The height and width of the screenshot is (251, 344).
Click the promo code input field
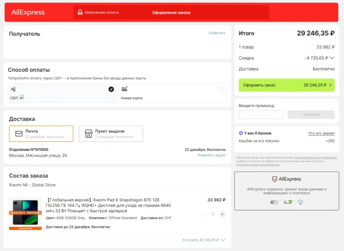tap(261, 114)
